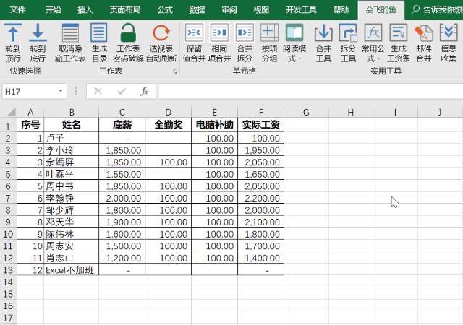Click the 2,200.00 cell in 实际工资
Screen dimensions: 463x325
[x=261, y=198]
